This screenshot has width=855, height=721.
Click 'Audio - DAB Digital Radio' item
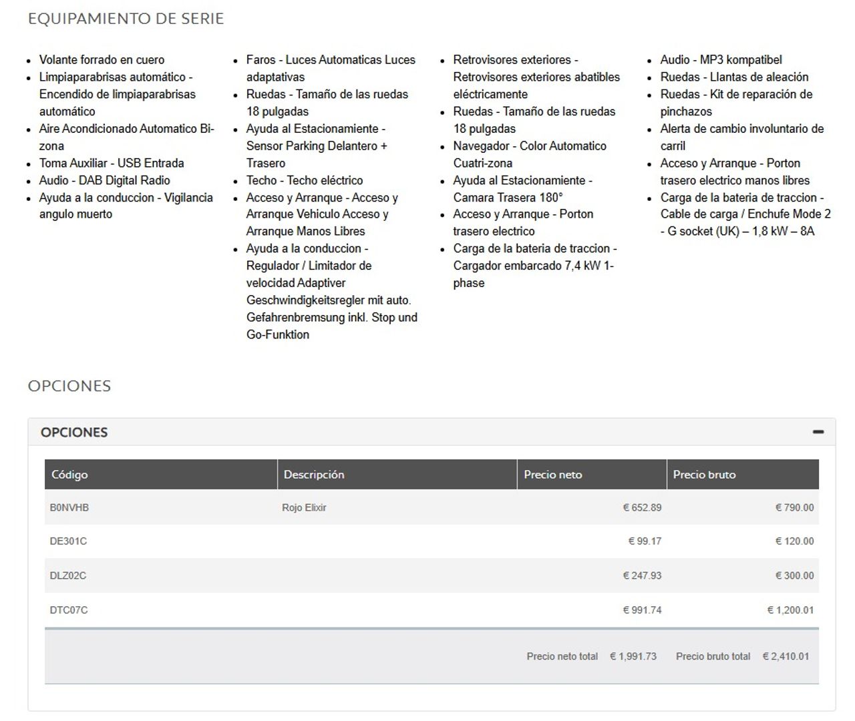click(x=104, y=180)
